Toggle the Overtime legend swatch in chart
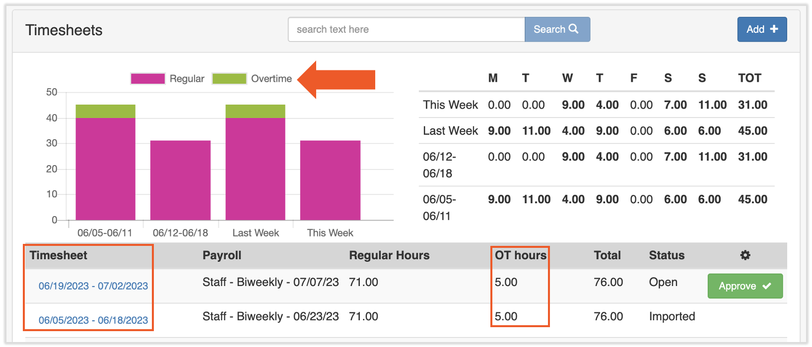This screenshot has height=347, width=812. 229,79
